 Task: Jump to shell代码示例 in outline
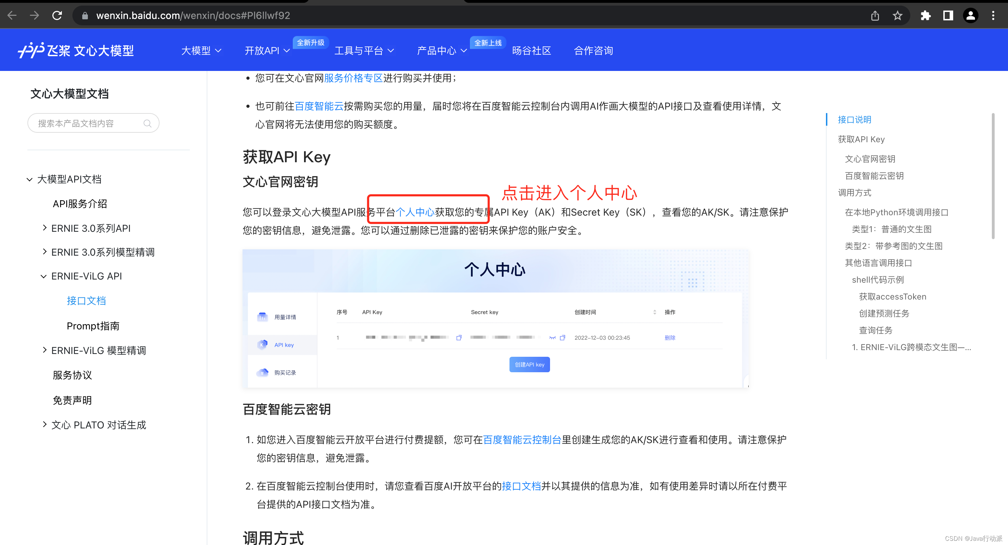tap(878, 280)
